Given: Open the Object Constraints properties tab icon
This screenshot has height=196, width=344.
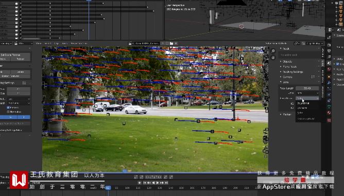Looking at the screenshot, I should click(329, 101).
